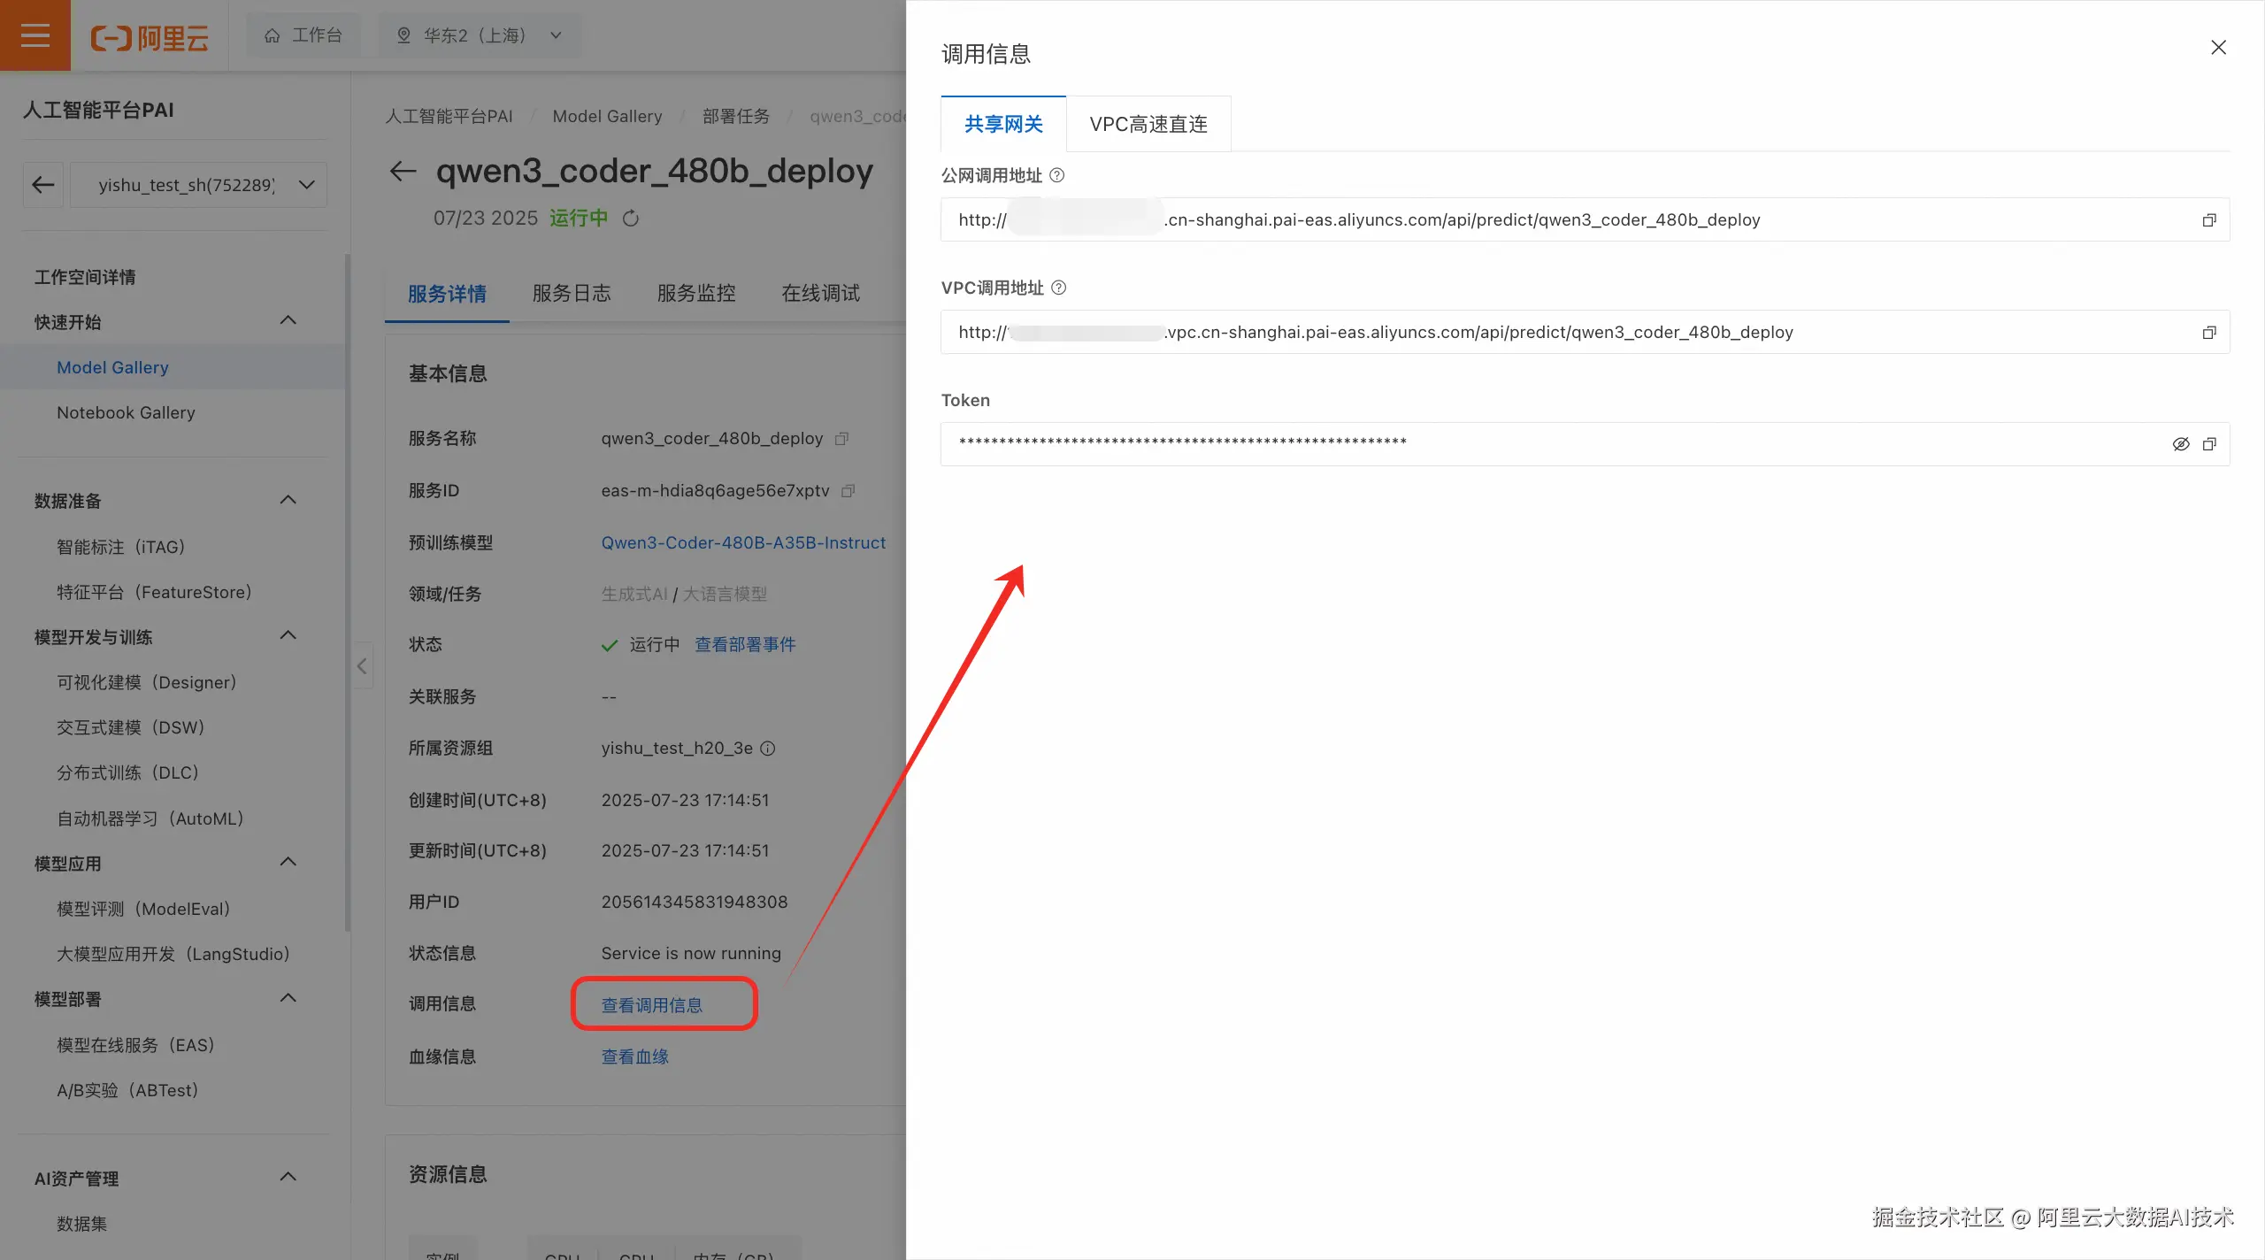
Task: Open 自动机器学习（AutoML）
Action: point(150,818)
